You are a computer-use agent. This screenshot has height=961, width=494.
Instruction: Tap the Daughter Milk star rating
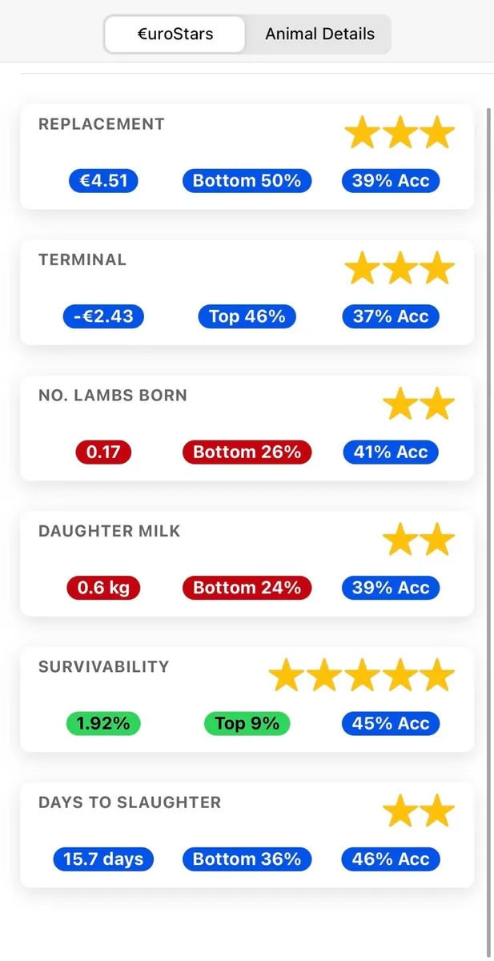click(x=419, y=540)
